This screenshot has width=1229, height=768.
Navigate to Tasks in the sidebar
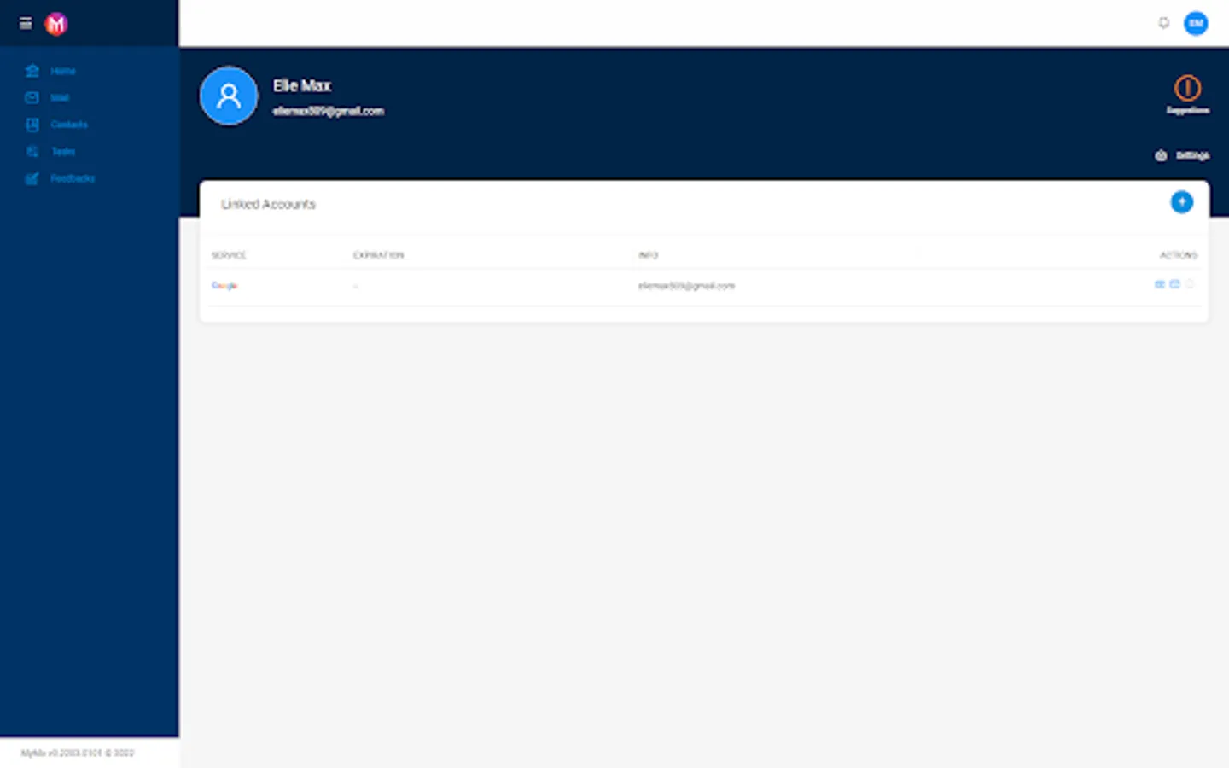click(x=63, y=152)
